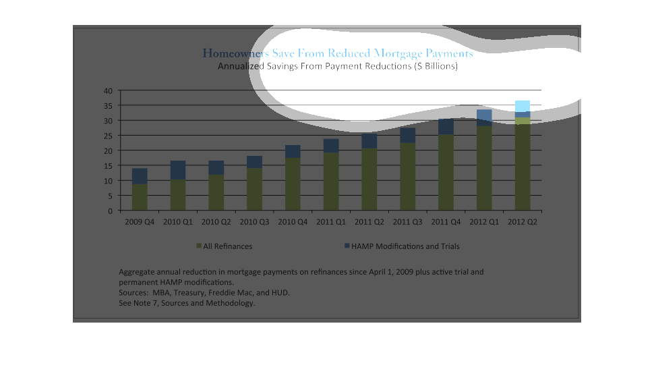
Task: Click the '2012 Q1' axis label
Action: (x=484, y=222)
